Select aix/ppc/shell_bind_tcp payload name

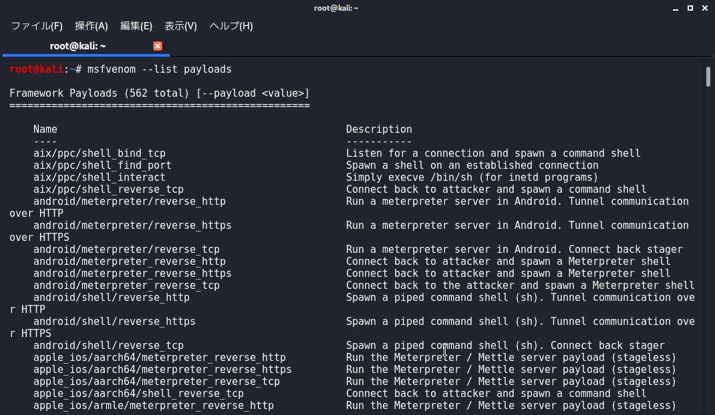coord(100,153)
